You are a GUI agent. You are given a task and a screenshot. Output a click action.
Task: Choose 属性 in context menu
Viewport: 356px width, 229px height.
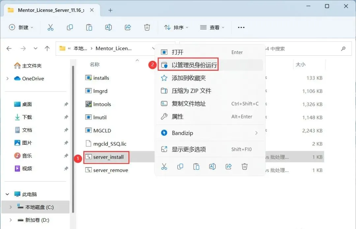point(210,116)
